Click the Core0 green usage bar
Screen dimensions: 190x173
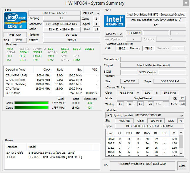tap(32, 103)
